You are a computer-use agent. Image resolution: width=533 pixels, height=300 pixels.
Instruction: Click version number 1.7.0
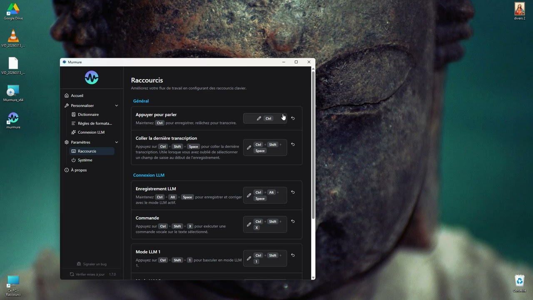112,275
